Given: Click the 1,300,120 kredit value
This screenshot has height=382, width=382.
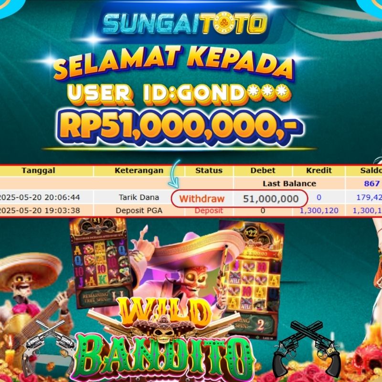Looking at the screenshot, I should click(319, 211).
